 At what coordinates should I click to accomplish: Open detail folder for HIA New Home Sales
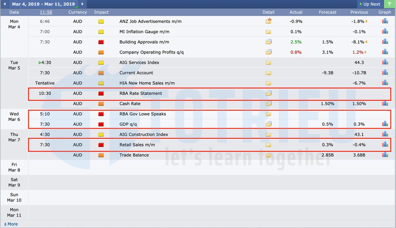[x=268, y=83]
